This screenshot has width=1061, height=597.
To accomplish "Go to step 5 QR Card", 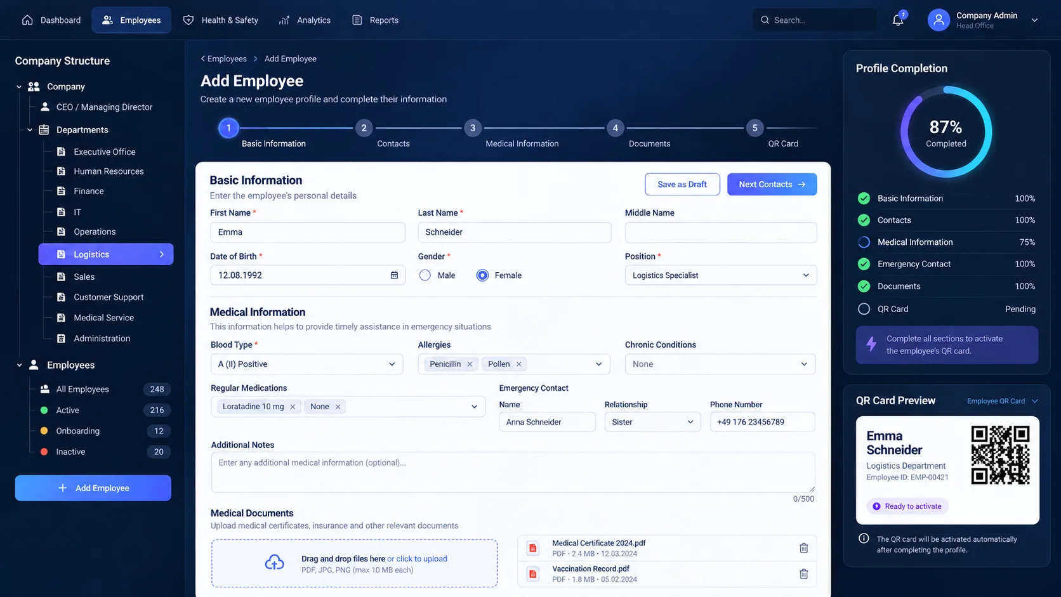I will coord(755,128).
